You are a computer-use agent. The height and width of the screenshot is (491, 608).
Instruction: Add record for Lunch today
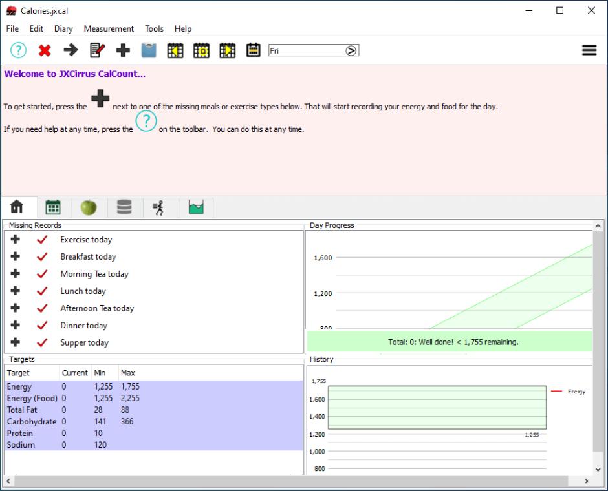click(15, 291)
